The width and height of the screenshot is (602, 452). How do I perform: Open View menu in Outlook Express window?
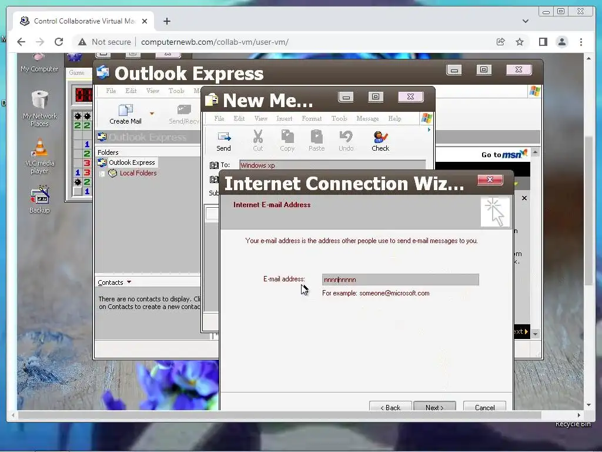152,91
